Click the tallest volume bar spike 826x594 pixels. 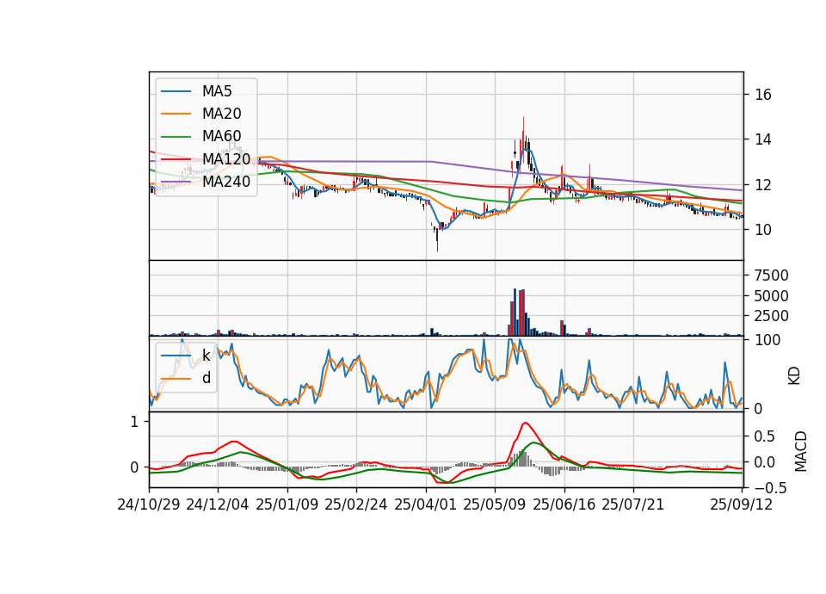[x=515, y=312]
